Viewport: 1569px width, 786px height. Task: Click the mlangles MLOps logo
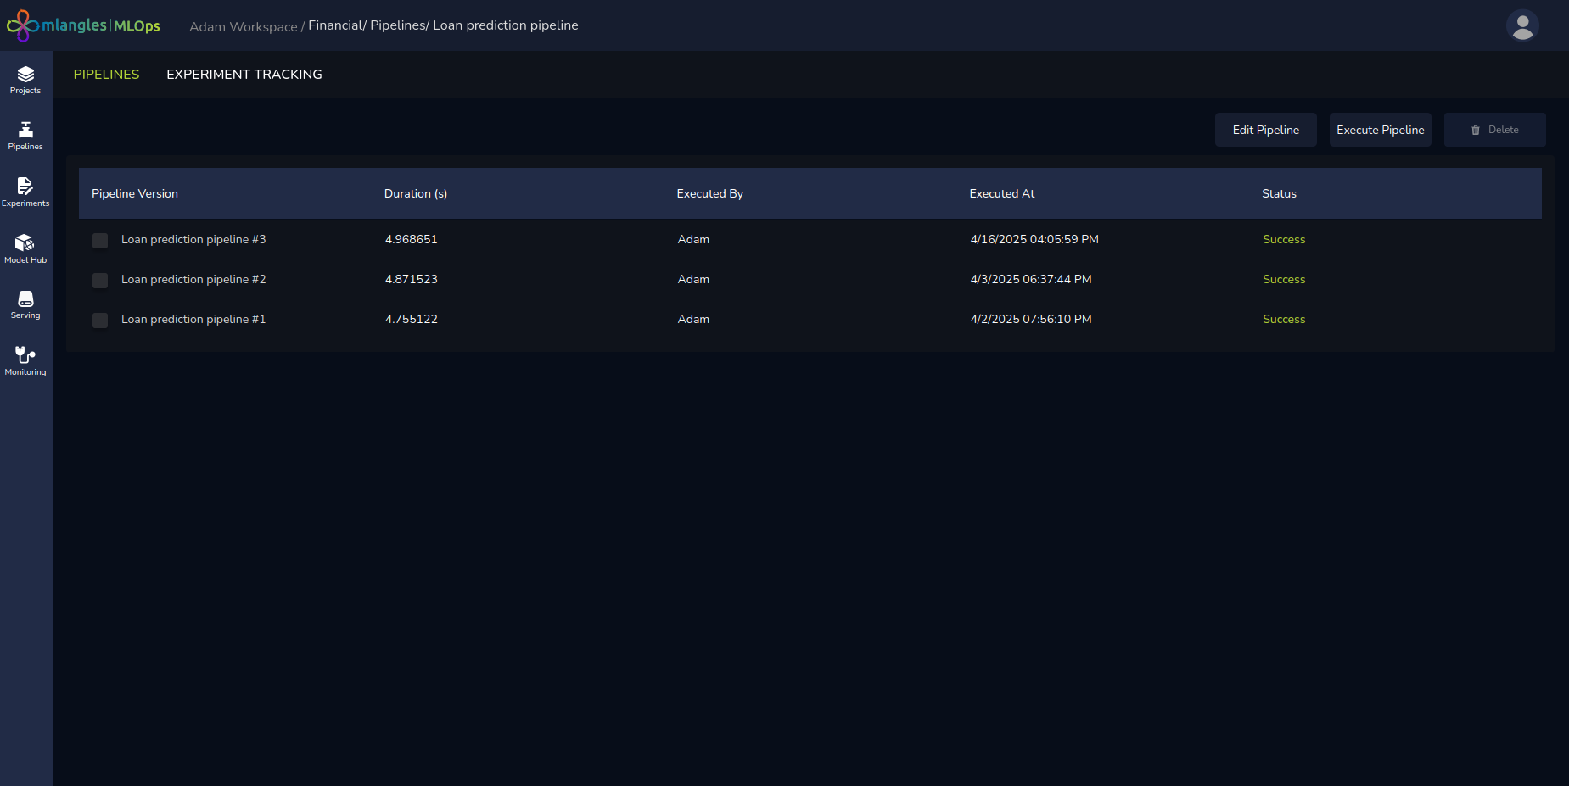pyautogui.click(x=83, y=25)
